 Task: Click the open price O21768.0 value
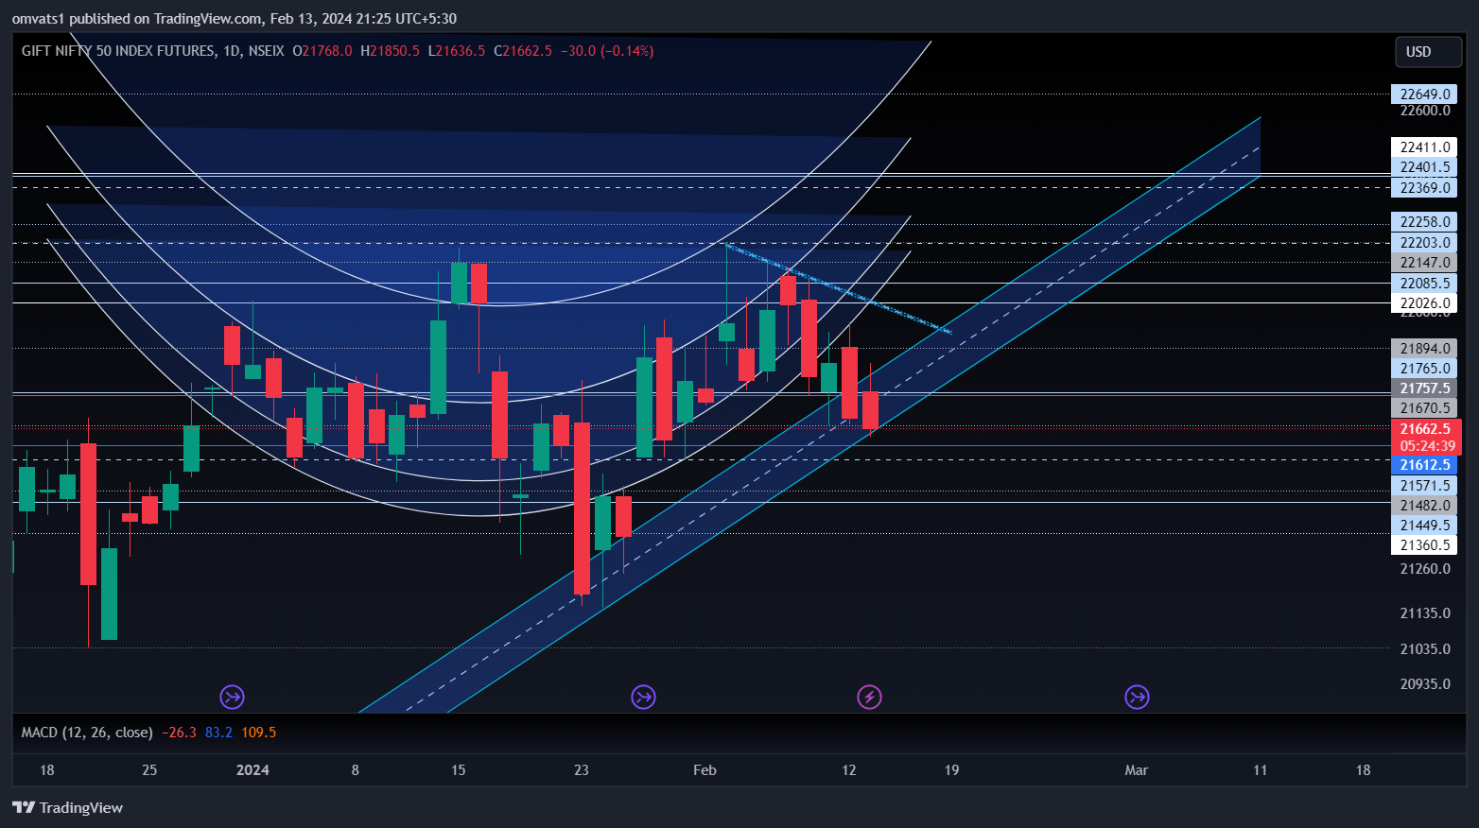tap(322, 51)
